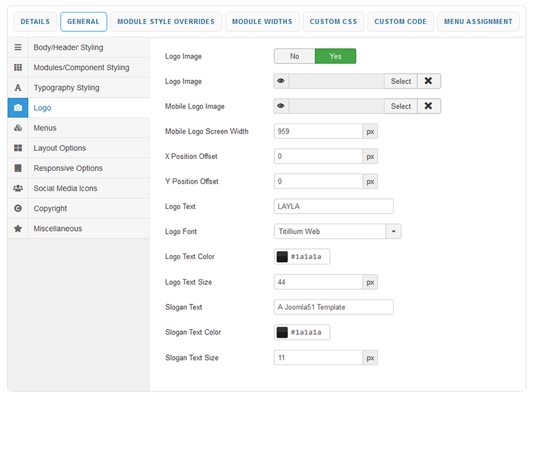
Task: Preview Logo Image with eye icon
Action: pyautogui.click(x=281, y=81)
